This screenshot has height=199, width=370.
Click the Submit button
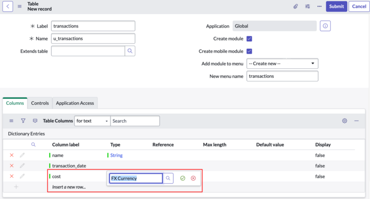(x=337, y=6)
